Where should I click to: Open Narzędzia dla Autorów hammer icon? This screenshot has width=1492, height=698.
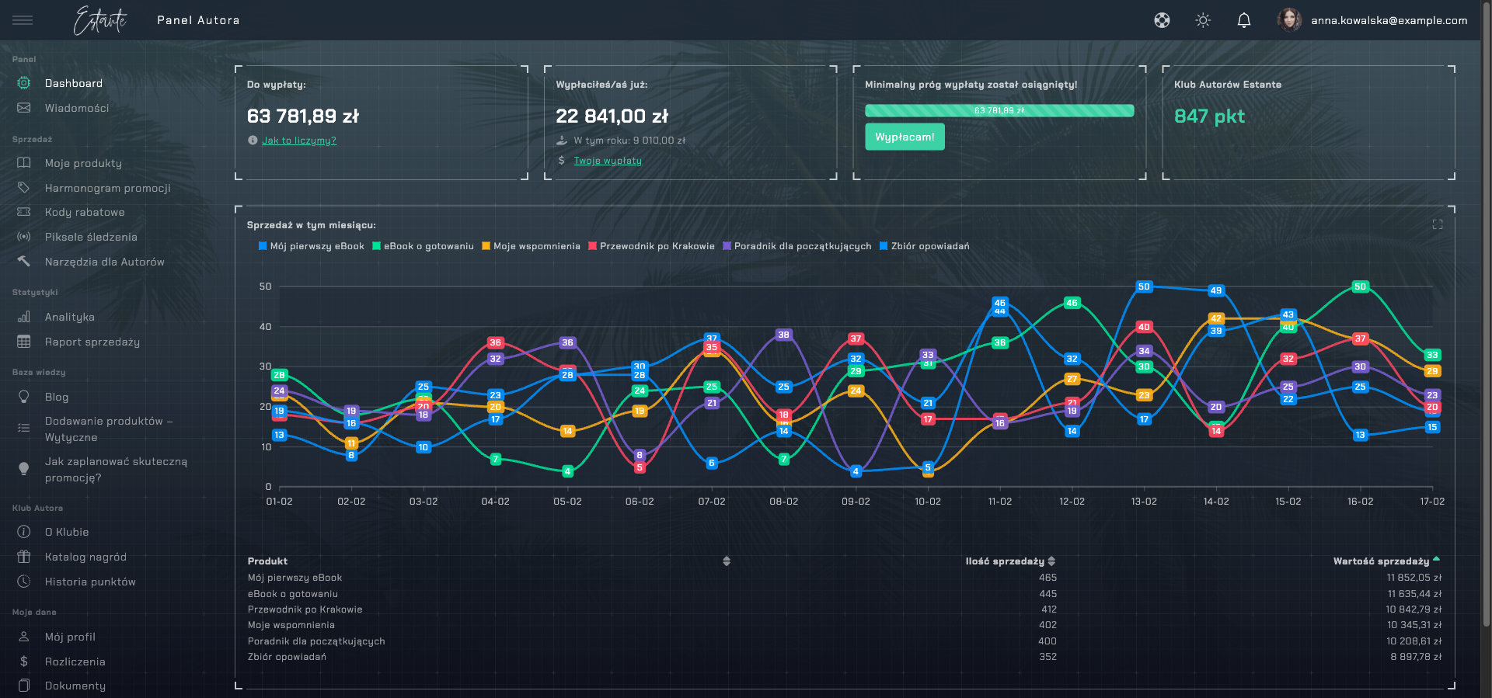24,262
